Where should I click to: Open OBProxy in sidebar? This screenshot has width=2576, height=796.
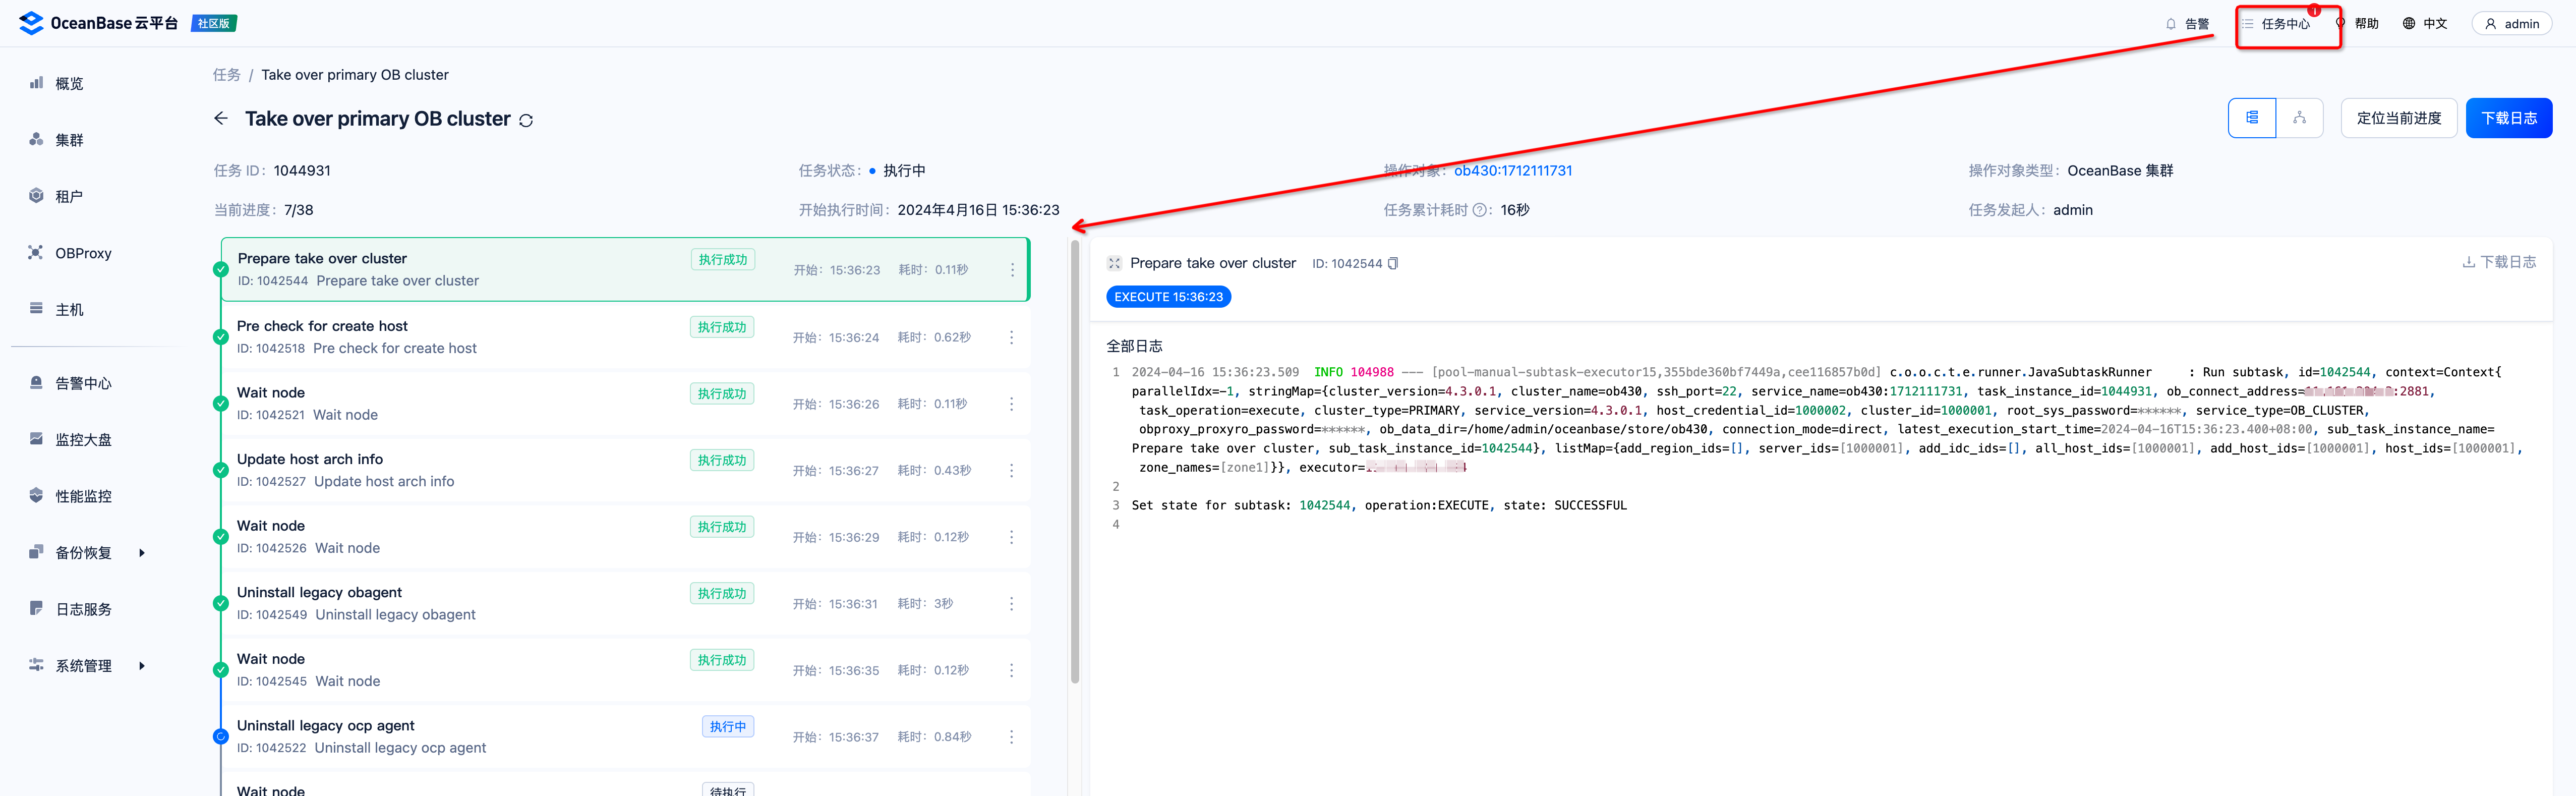[x=83, y=253]
